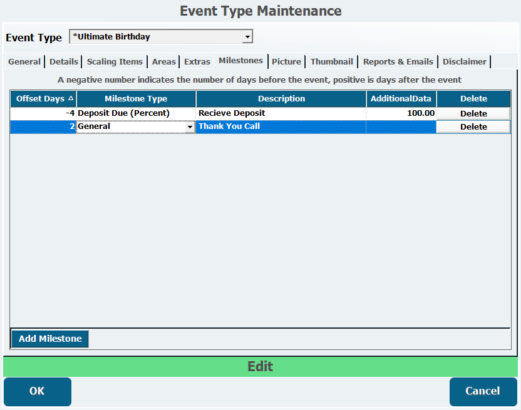Select the Areas tab
Viewport: 521px width, 410px height.
(x=164, y=62)
